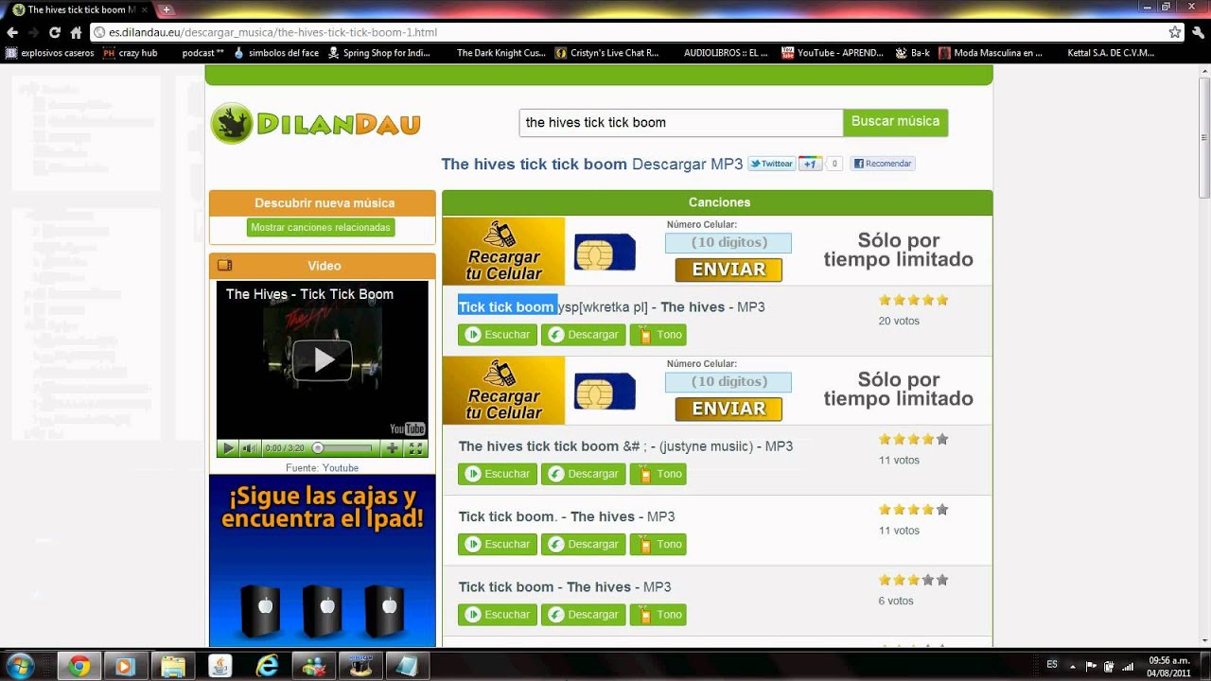This screenshot has width=1211, height=681.
Task: Launch Internet Explorer from the taskbar
Action: pos(267,666)
